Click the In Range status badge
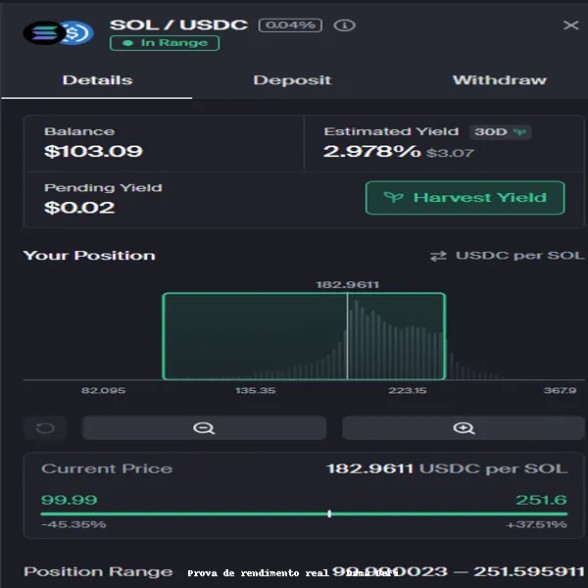This screenshot has width=588, height=588. click(x=164, y=43)
